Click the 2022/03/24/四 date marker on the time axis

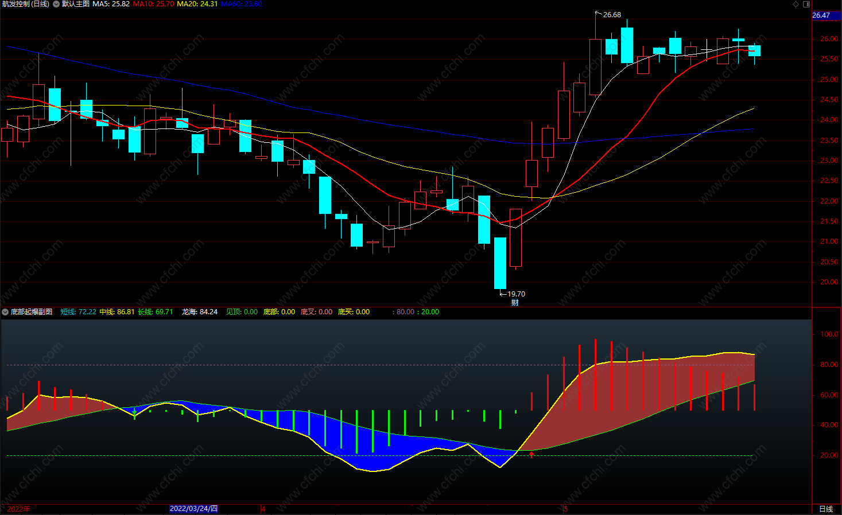tap(194, 509)
